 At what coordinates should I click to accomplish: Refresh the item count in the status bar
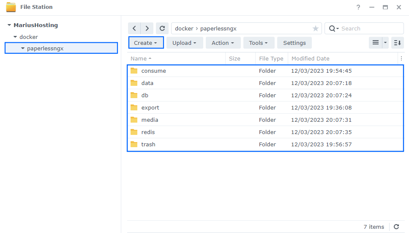coord(396,227)
